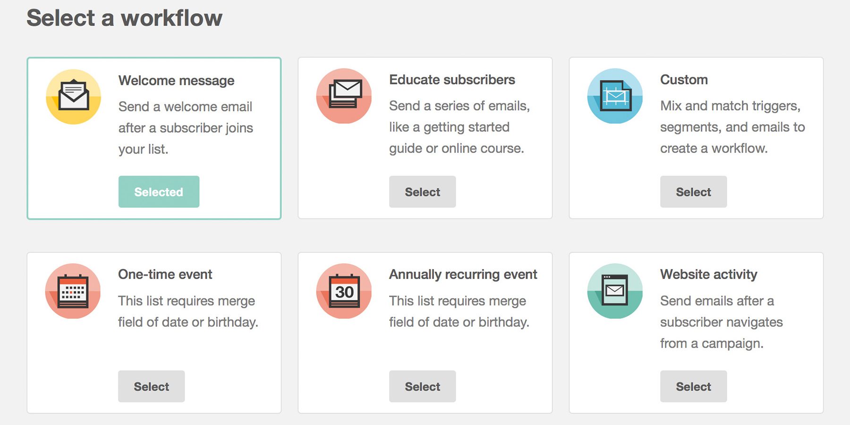Image resolution: width=850 pixels, height=425 pixels.
Task: Click the Welcome message open envelope icon
Action: pos(73,96)
